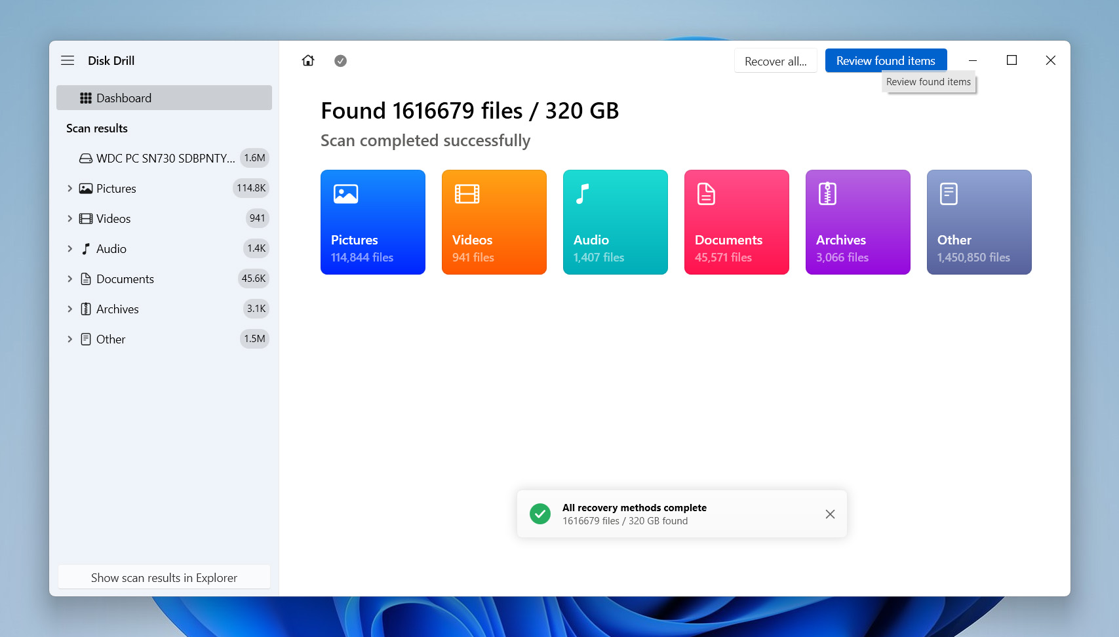Open the hamburger menu icon
This screenshot has height=637, width=1119.
[x=68, y=60]
